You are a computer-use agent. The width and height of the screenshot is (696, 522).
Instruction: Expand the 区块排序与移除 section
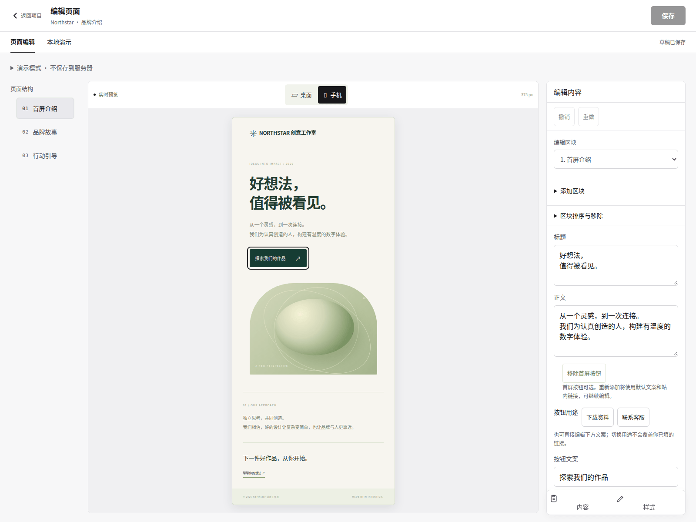tap(578, 216)
